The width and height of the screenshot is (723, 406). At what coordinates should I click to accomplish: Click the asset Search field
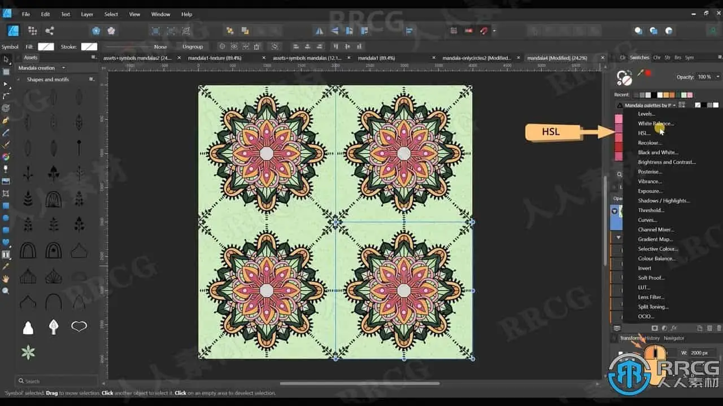click(56, 381)
